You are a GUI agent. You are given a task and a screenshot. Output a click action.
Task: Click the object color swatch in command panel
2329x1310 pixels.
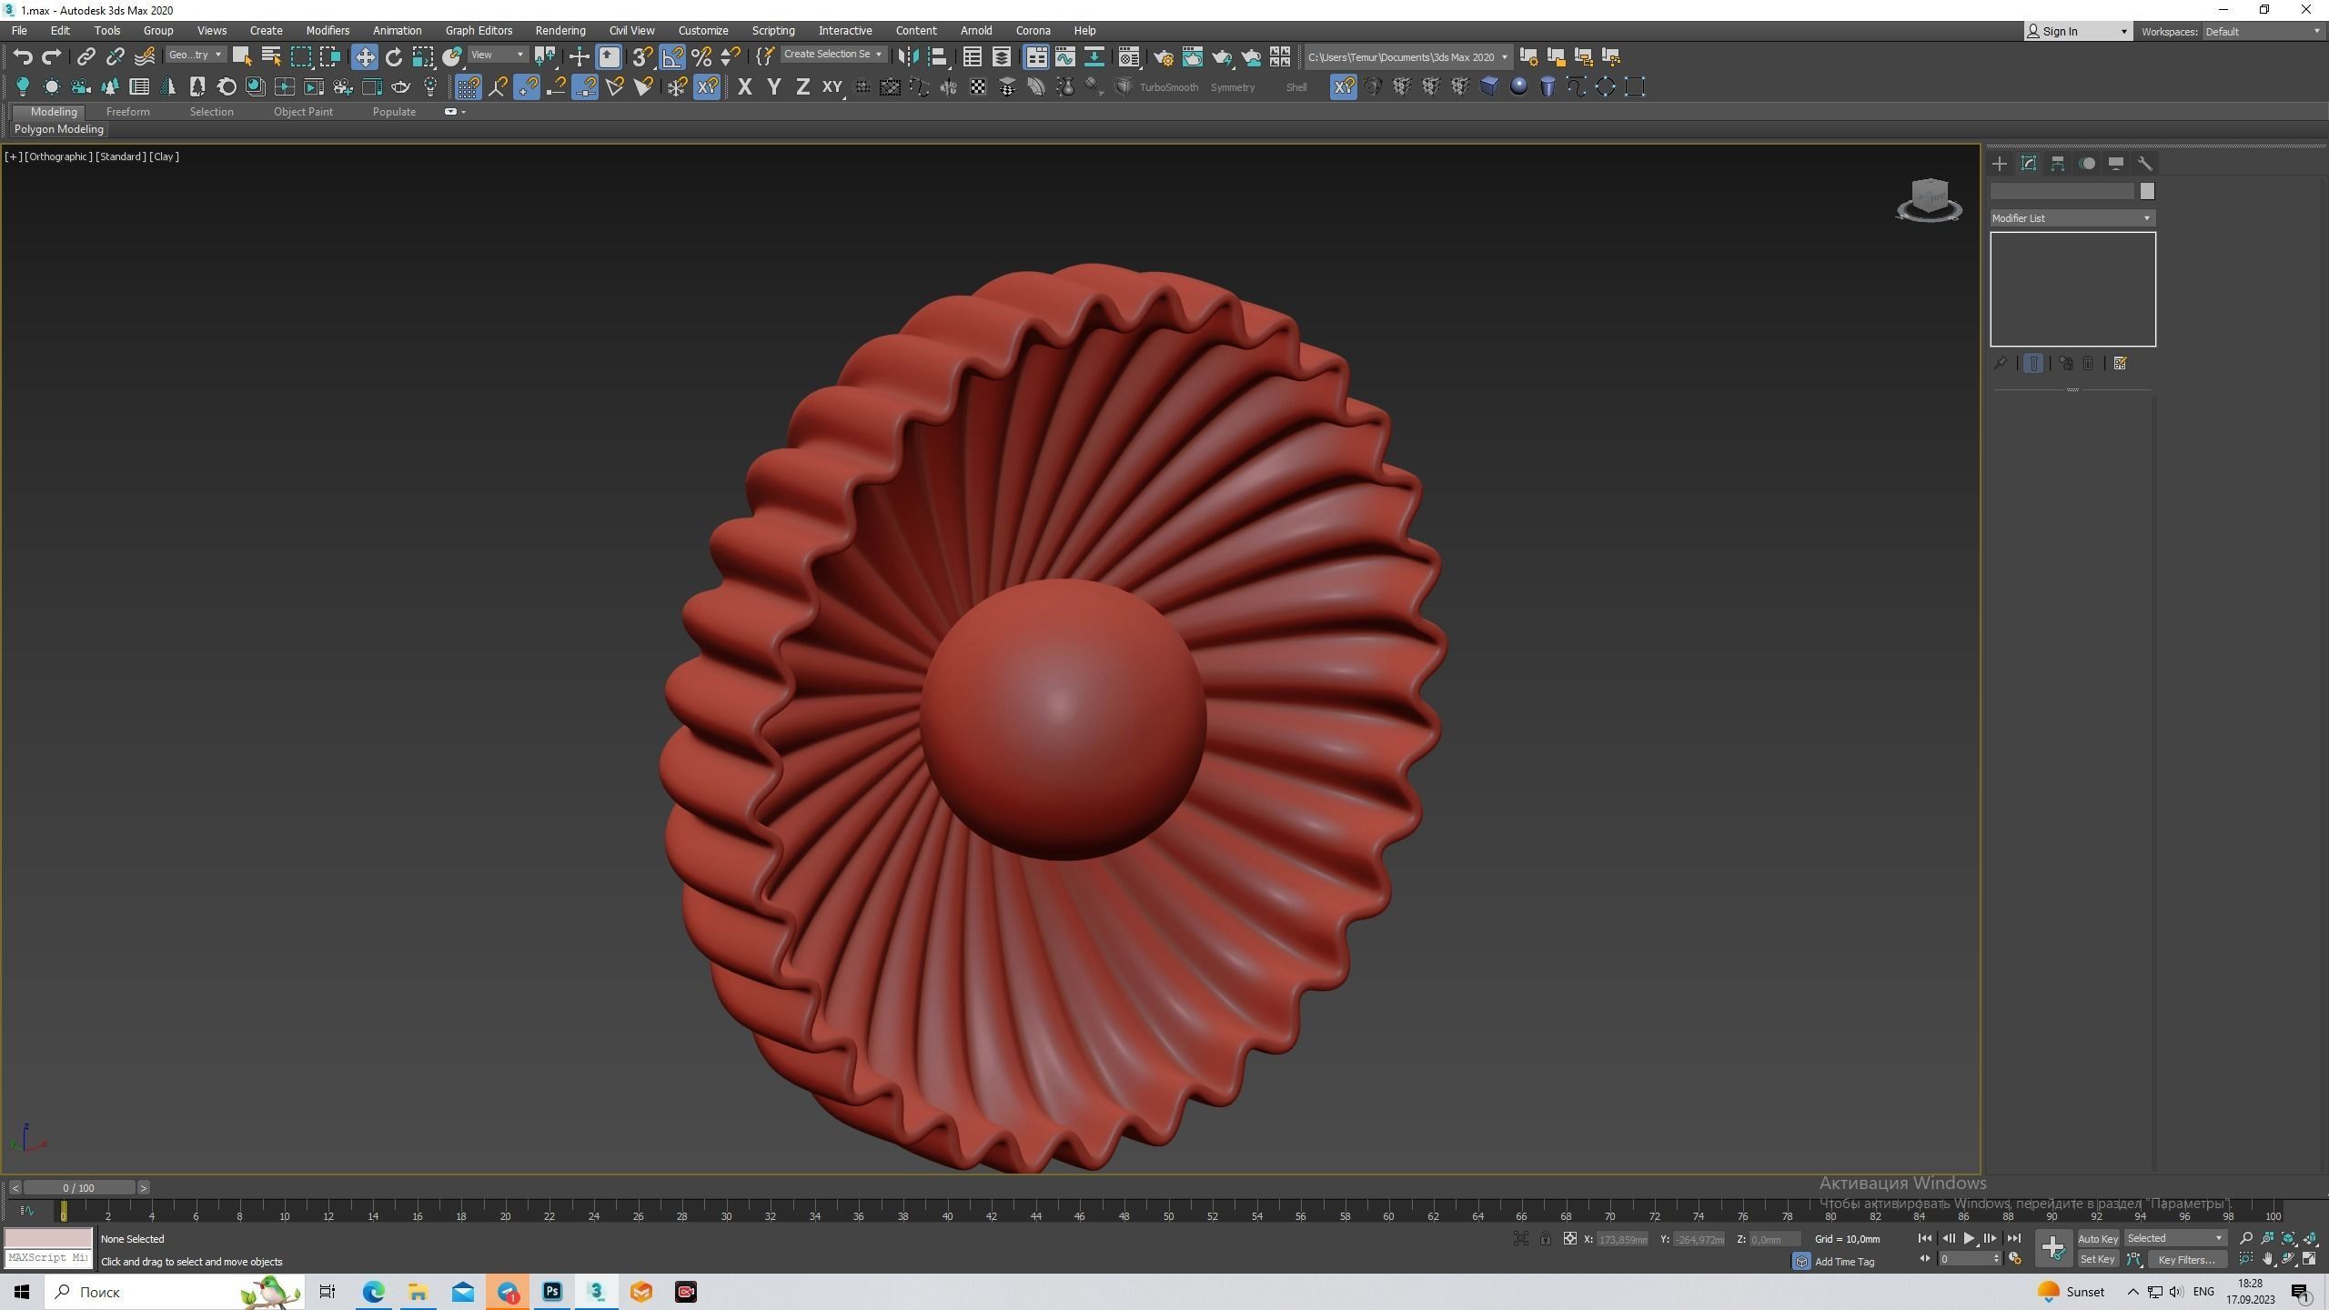(2147, 191)
